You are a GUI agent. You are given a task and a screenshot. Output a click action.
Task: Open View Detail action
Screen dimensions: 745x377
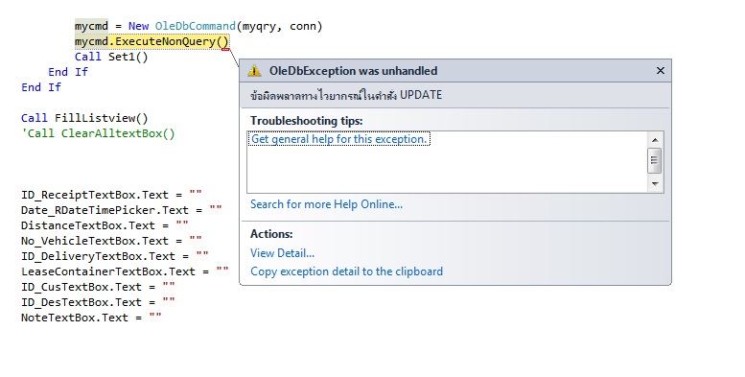point(282,253)
